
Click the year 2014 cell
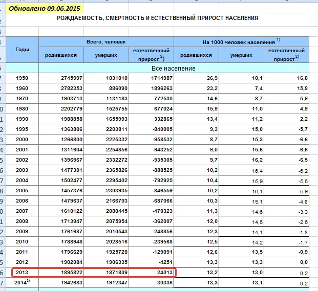tap(22, 283)
